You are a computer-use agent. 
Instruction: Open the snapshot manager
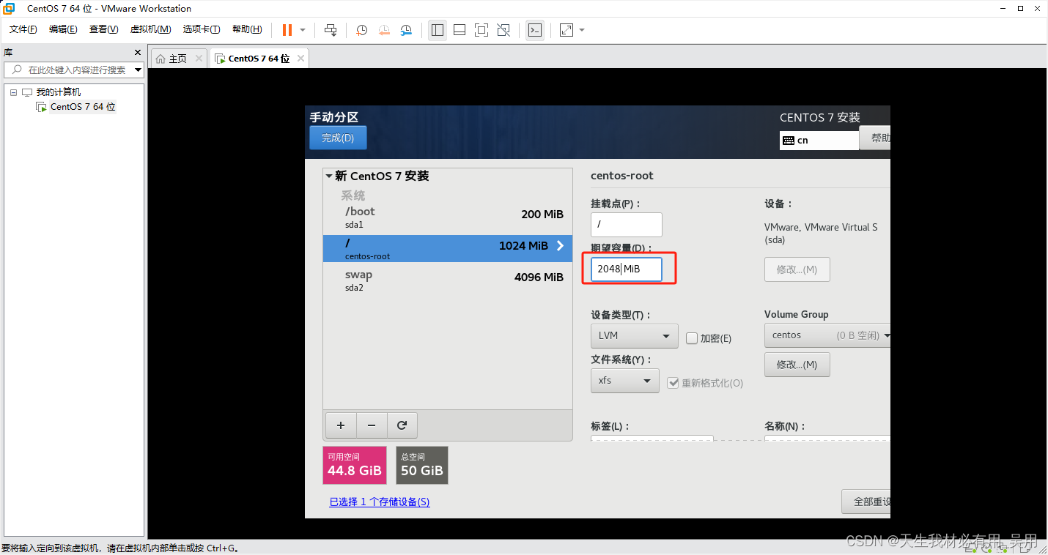pyautogui.click(x=406, y=30)
